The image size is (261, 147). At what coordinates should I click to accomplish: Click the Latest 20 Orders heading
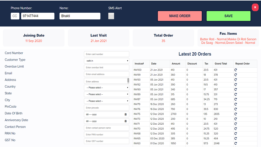coord(195,54)
